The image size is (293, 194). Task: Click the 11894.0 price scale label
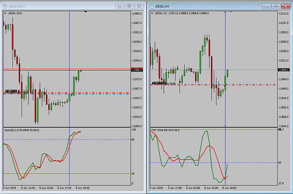click(137, 126)
